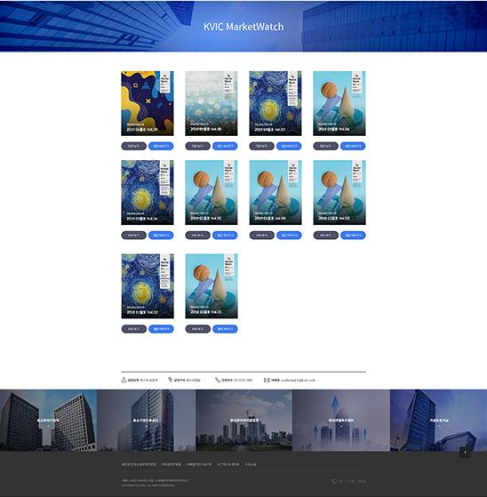
Task: Open the city skyline with crane tile
Action: tap(244, 421)
